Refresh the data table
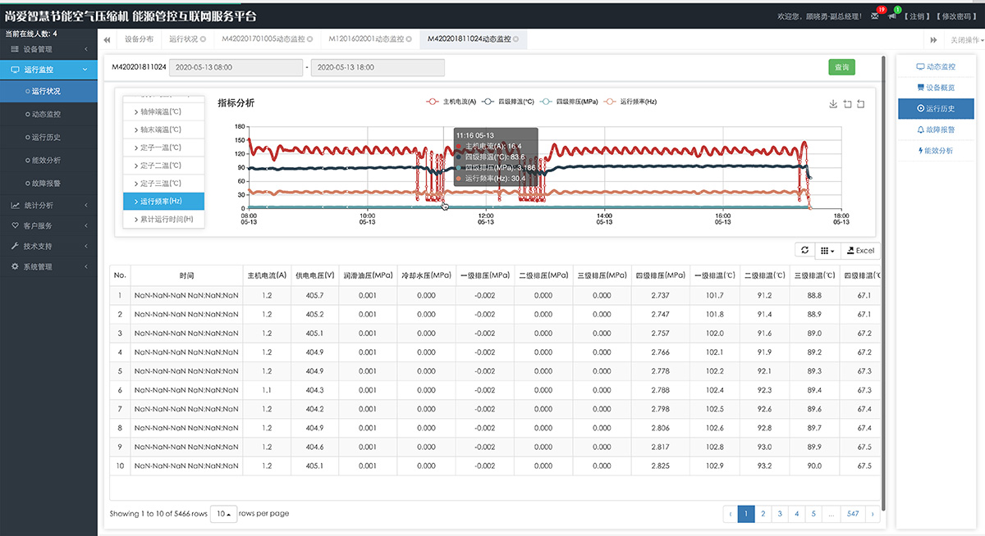The image size is (985, 536). tap(805, 250)
